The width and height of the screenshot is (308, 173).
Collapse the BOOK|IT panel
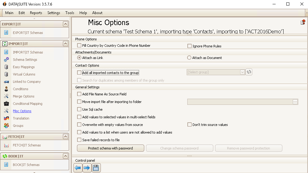click(65, 156)
